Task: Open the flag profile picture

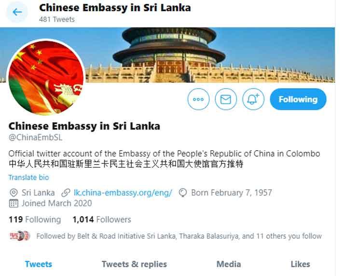Action: tap(46, 77)
